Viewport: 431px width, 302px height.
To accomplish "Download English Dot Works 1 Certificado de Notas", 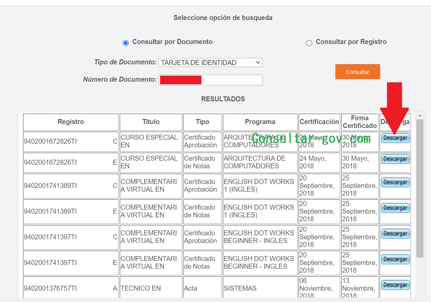I will [x=395, y=208].
